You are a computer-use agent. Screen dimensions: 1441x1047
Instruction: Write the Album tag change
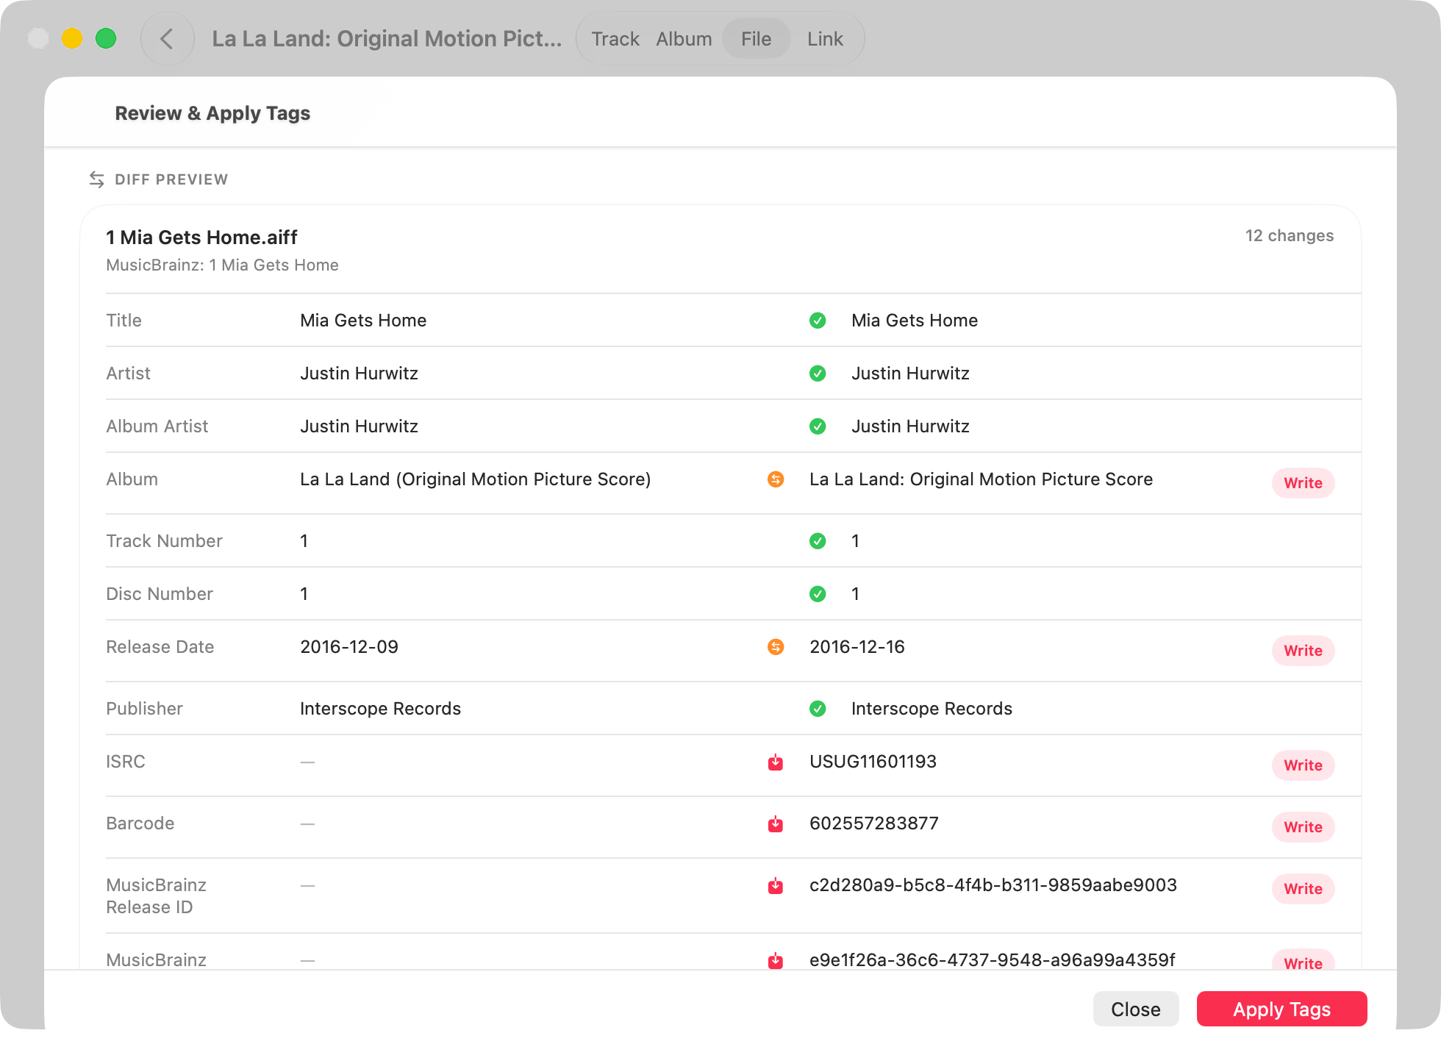click(1303, 483)
